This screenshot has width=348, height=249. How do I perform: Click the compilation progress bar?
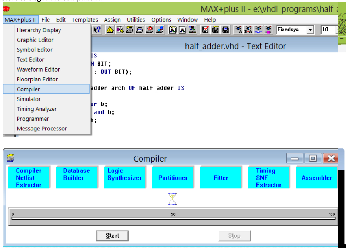173,218
